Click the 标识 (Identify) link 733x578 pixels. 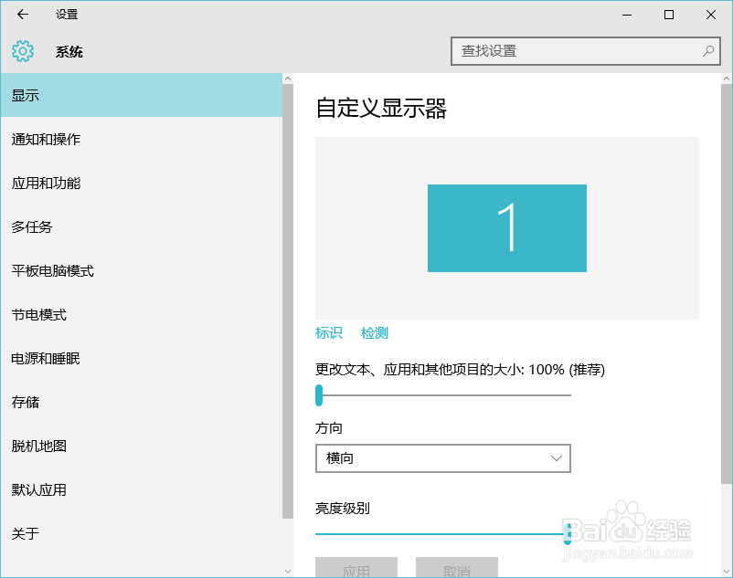point(328,332)
